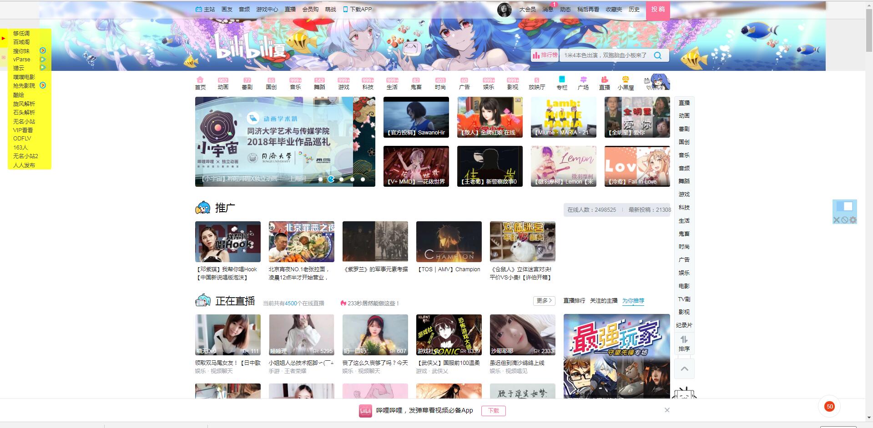Click the search magnifier icon

click(657, 55)
